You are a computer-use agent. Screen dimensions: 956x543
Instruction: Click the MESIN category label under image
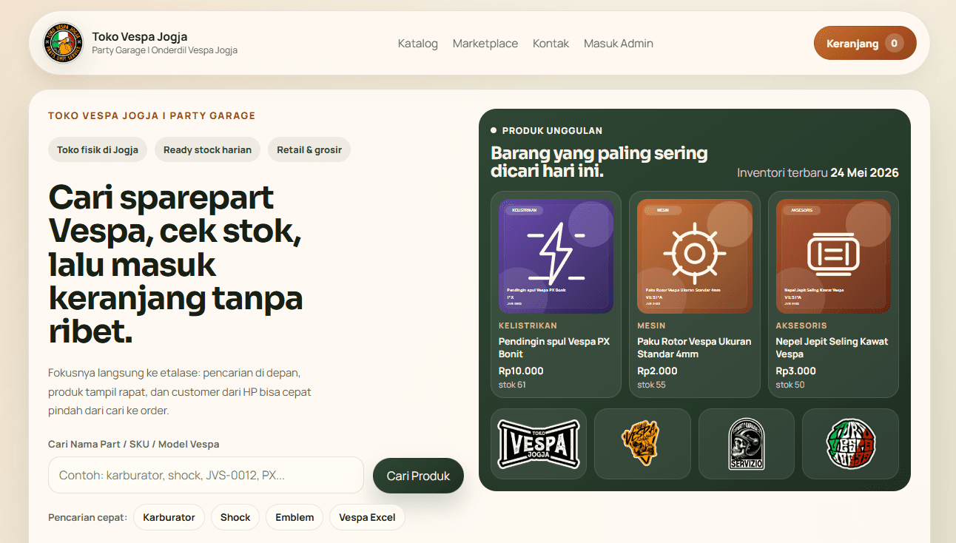coord(651,326)
